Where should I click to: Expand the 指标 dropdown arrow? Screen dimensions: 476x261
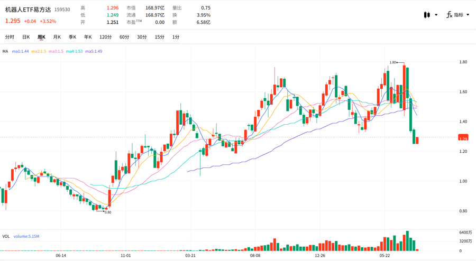pos(468,15)
